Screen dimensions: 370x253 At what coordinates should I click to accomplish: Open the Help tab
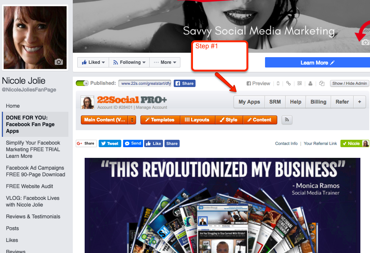click(x=295, y=102)
